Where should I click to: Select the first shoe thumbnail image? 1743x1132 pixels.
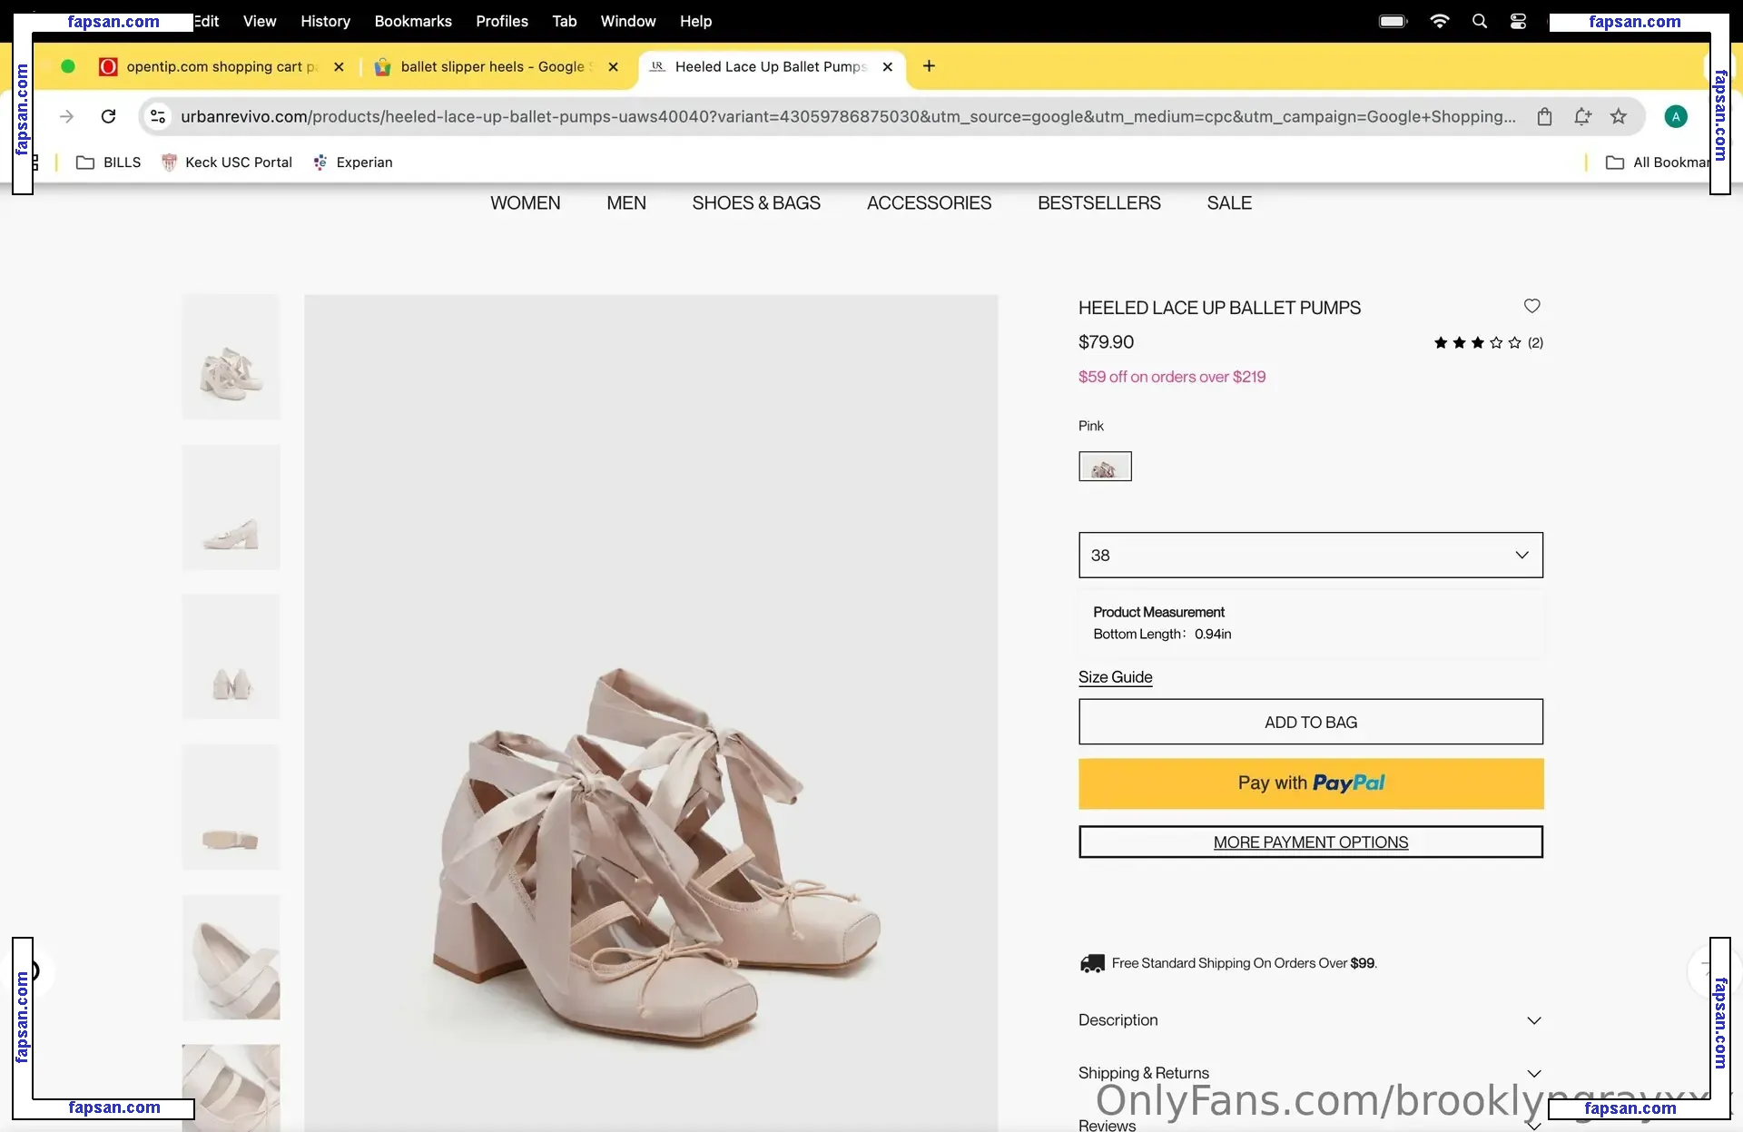coord(231,357)
